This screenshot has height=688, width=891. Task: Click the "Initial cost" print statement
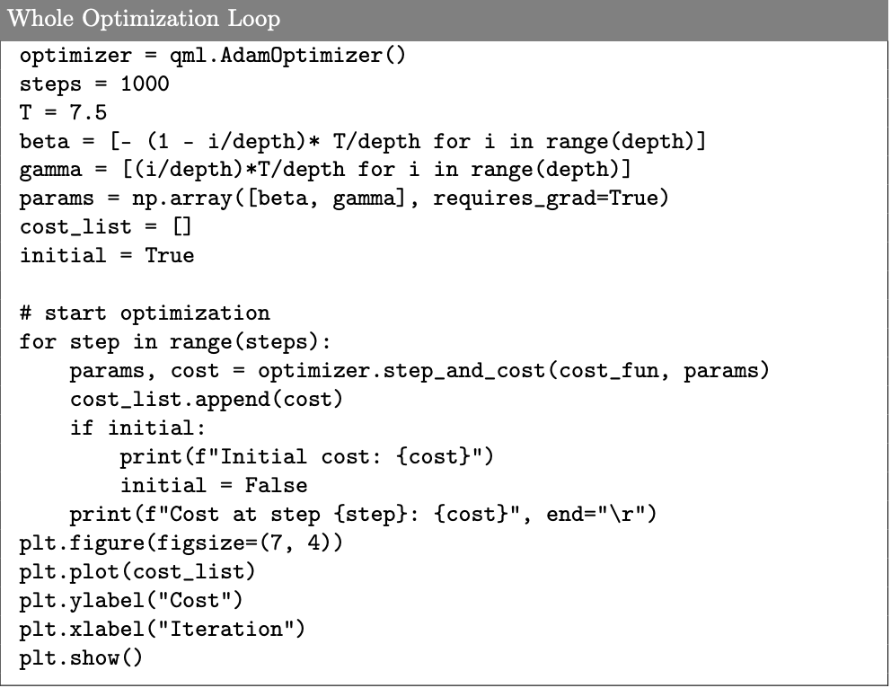pyautogui.click(x=306, y=457)
